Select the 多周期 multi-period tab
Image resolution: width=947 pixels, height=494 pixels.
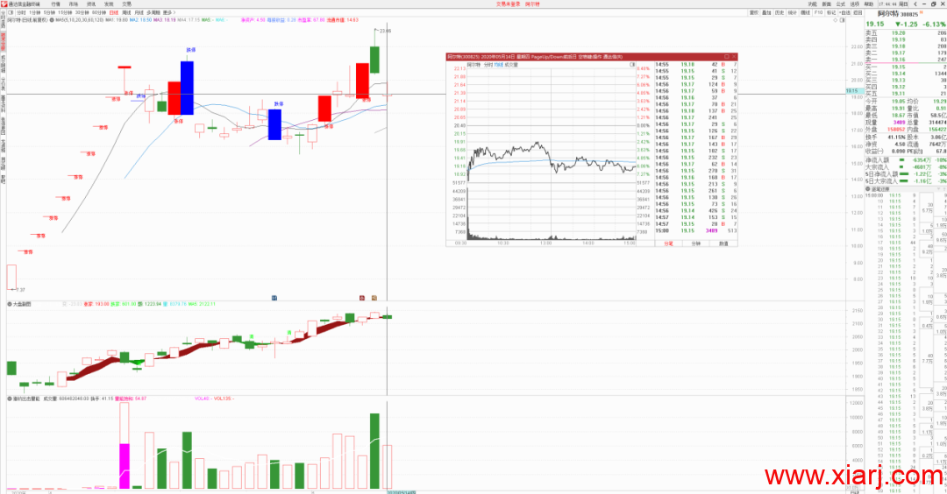coord(153,12)
